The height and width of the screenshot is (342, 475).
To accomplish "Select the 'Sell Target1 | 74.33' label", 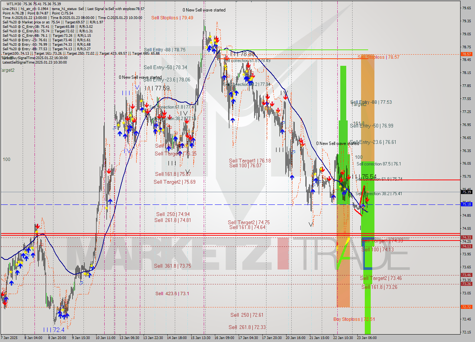I will tap(382, 241).
